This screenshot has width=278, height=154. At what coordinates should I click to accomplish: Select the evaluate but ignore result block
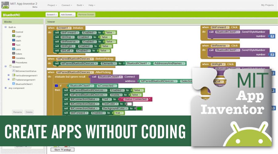click(70, 77)
